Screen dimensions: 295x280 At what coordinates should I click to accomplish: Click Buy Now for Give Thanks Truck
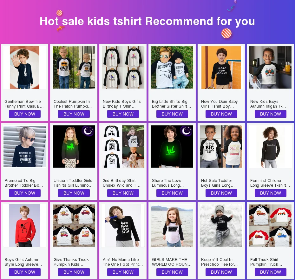pos(74,272)
